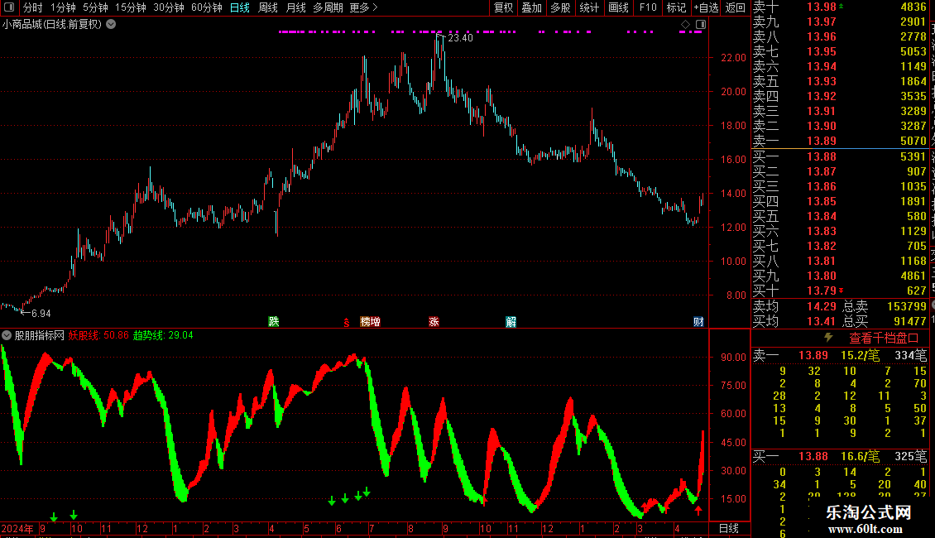935x538 pixels.
Task: Switch to 周线 weekly chart
Action: click(x=268, y=7)
